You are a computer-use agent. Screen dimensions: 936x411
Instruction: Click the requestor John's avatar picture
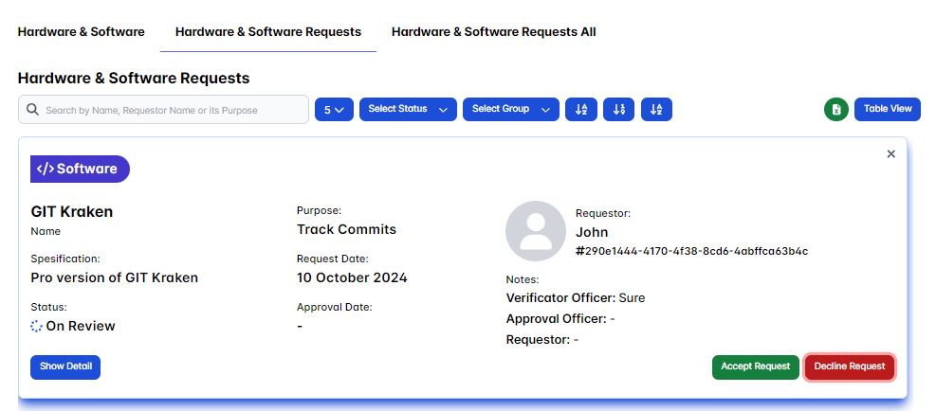[536, 231]
